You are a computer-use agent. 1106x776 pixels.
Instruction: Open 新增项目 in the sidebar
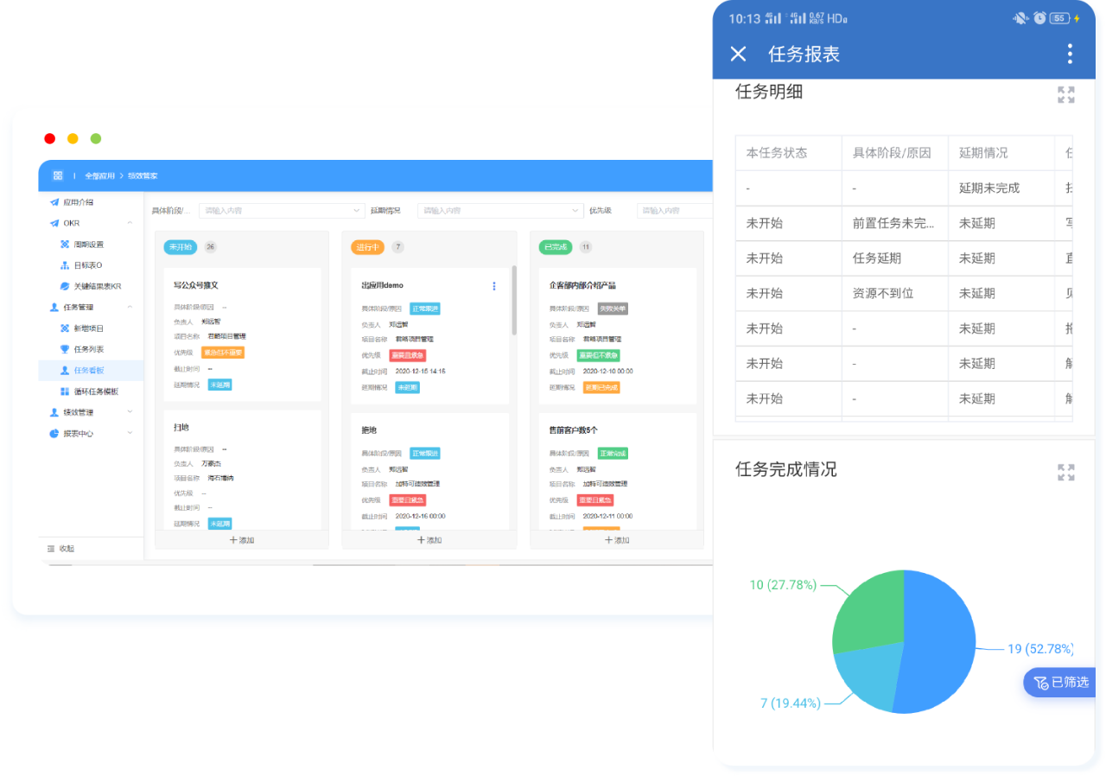click(x=89, y=328)
